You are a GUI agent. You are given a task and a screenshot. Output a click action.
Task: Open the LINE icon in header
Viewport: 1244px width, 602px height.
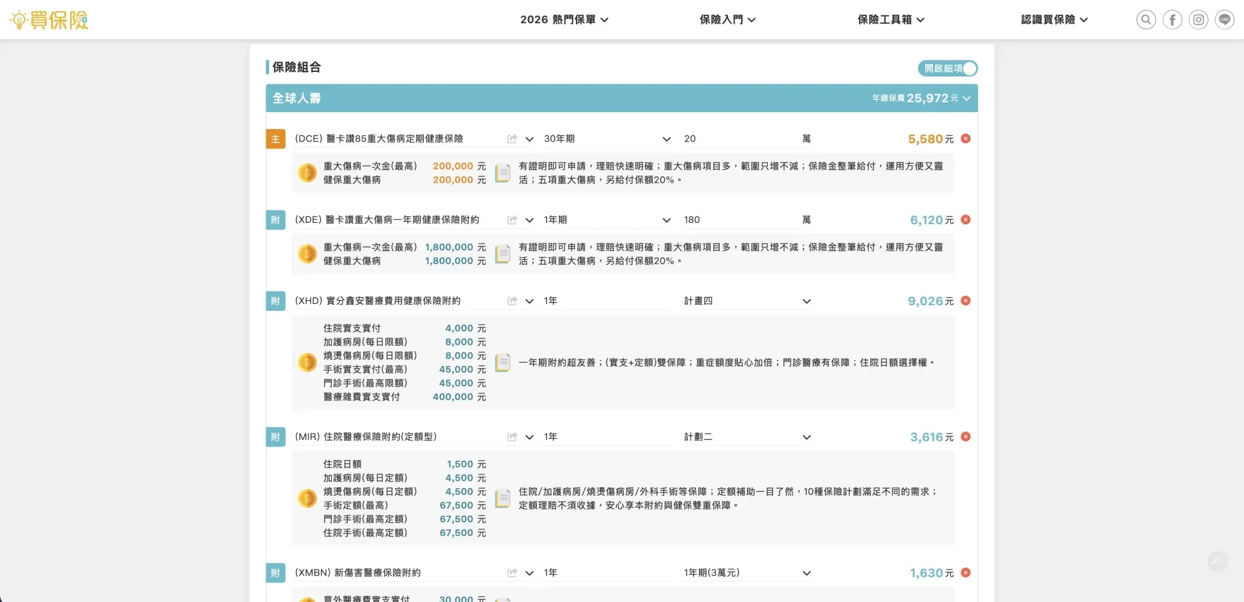(1225, 19)
